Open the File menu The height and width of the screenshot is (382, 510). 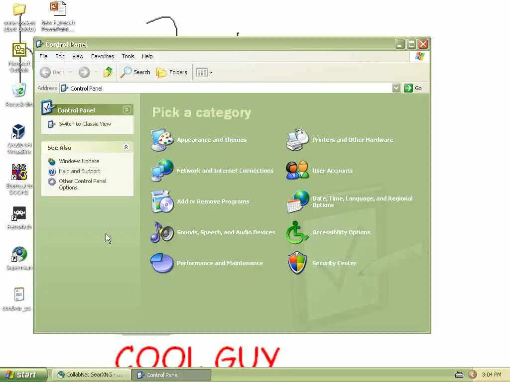[x=44, y=56]
